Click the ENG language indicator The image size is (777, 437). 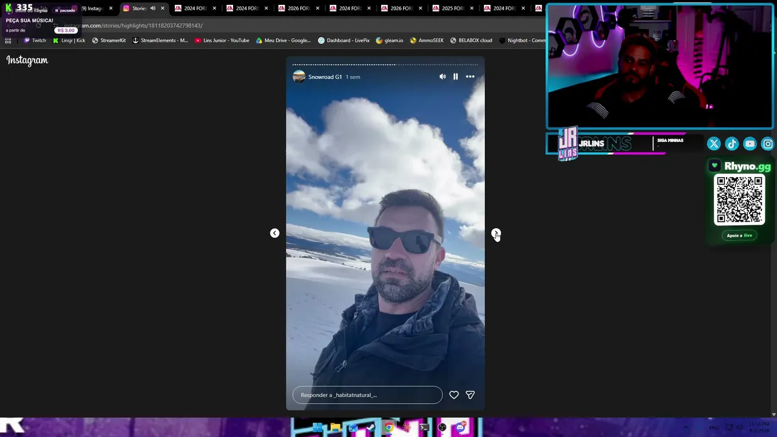(714, 428)
